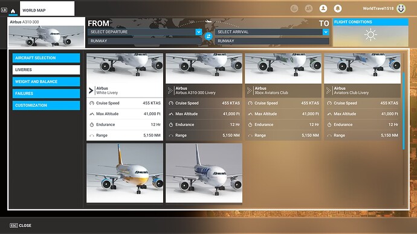Click A310-300 Livery Cruise Speed icon
Viewport: 417px width, 234px height.
(171, 103)
